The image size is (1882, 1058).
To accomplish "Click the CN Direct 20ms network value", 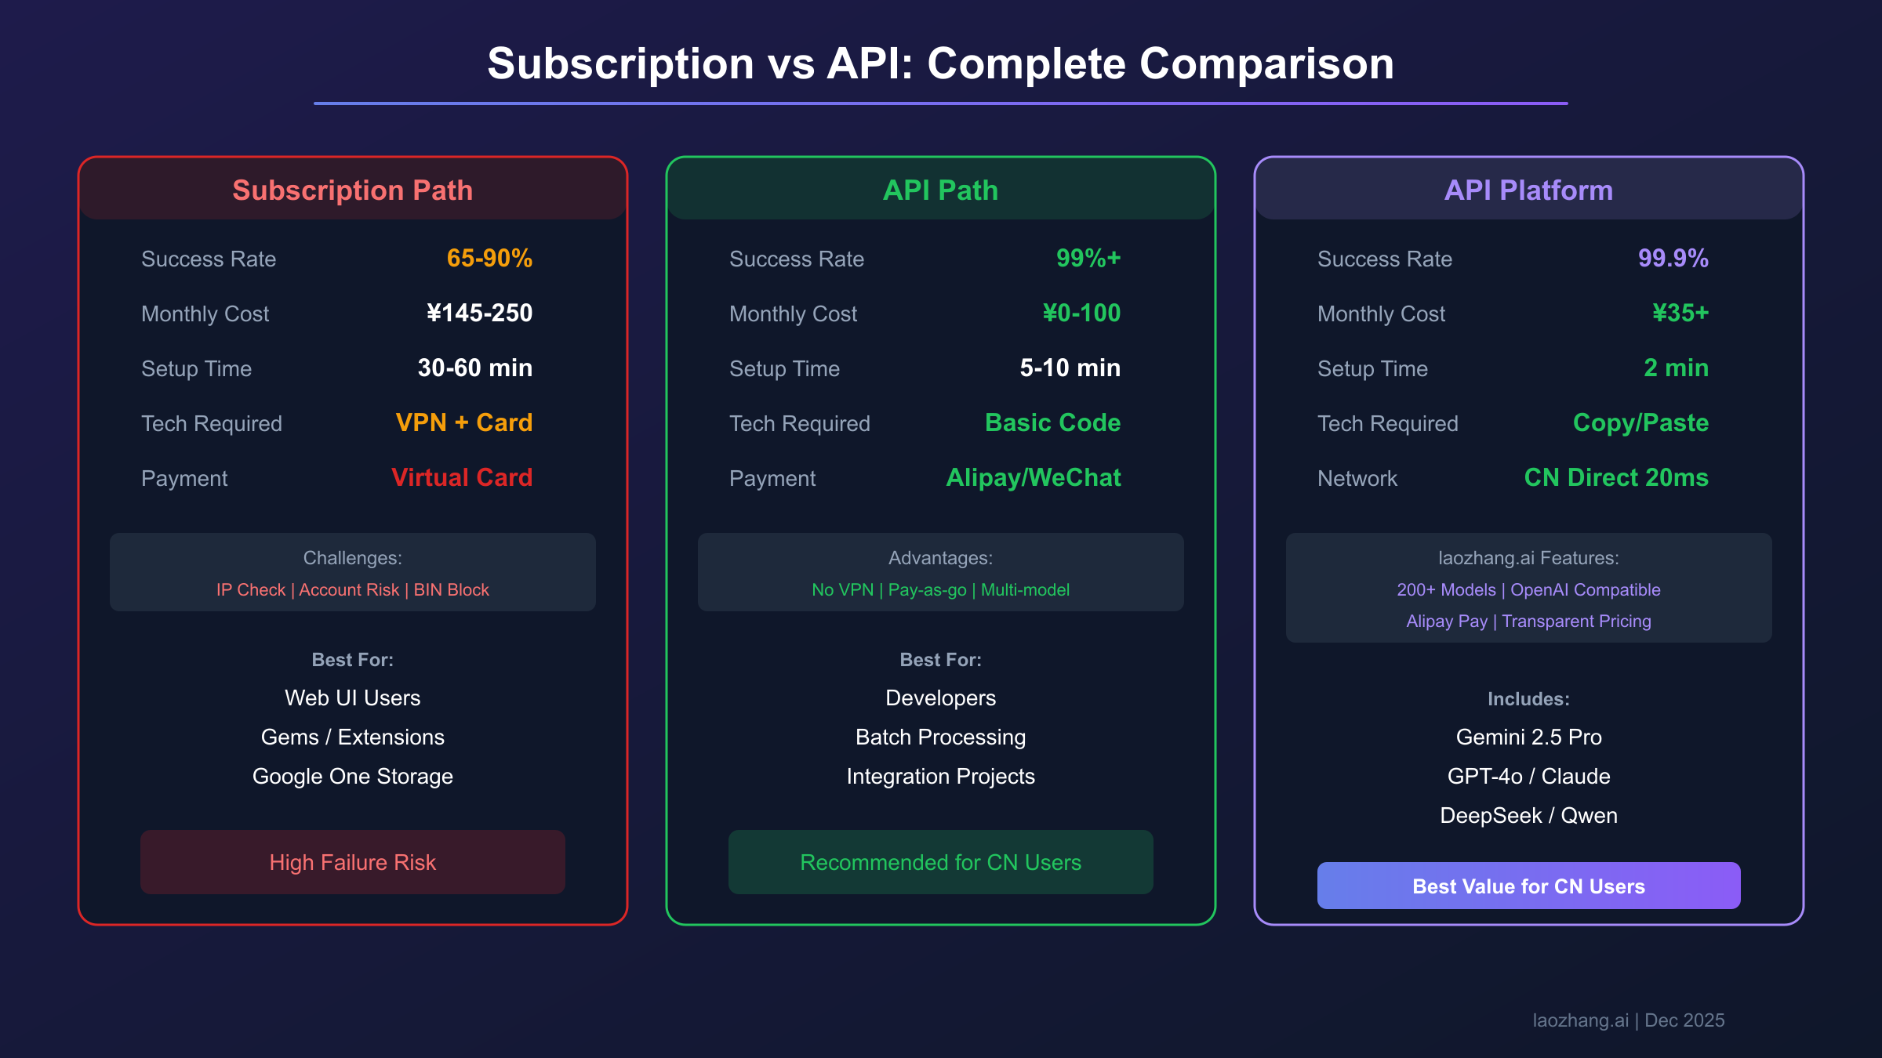I will [1616, 478].
